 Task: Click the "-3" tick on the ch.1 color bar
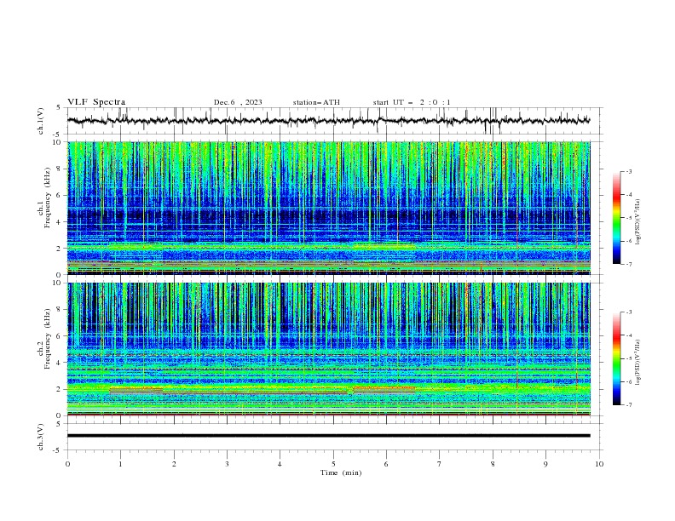point(628,171)
